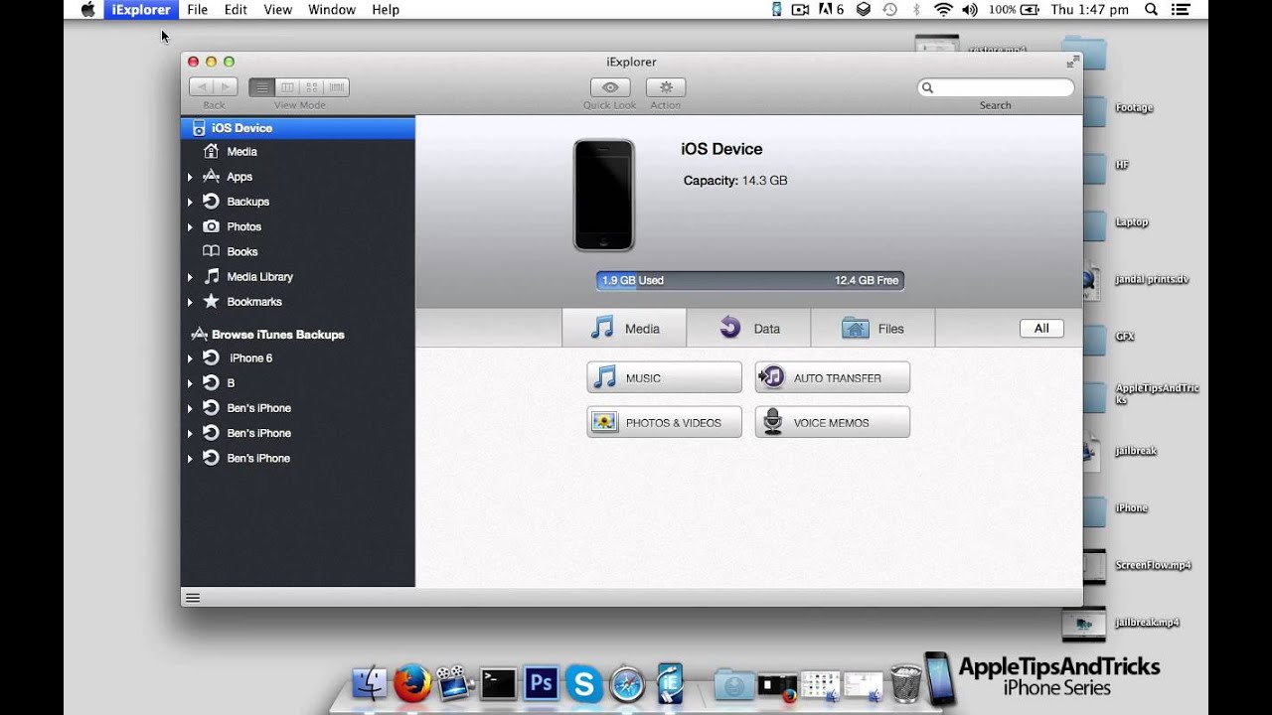Screen dimensions: 1272x715
Task: Open the PHOTOS & VIDEOS button
Action: click(664, 422)
